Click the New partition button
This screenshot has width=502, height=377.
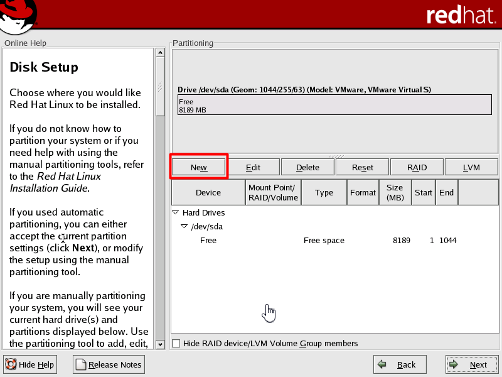(x=198, y=167)
